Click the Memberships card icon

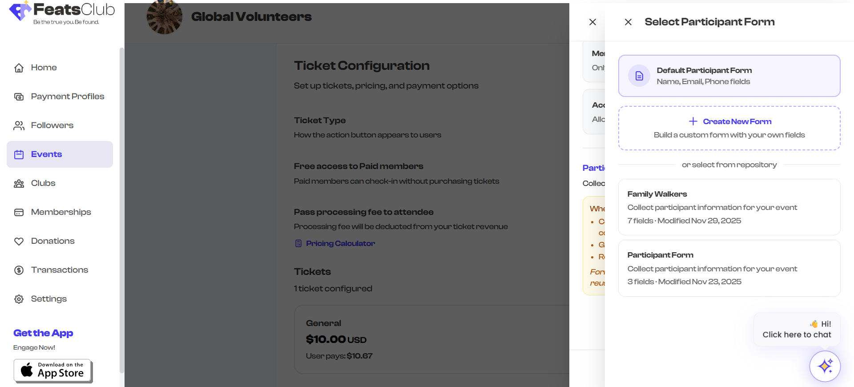19,212
